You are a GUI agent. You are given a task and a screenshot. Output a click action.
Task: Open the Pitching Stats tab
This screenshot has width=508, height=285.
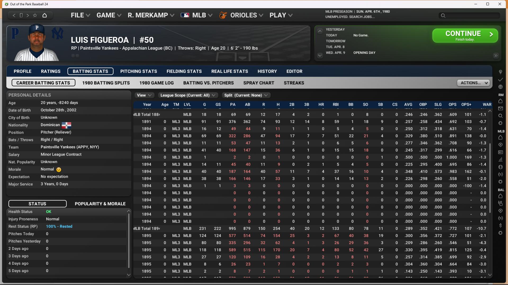click(138, 71)
